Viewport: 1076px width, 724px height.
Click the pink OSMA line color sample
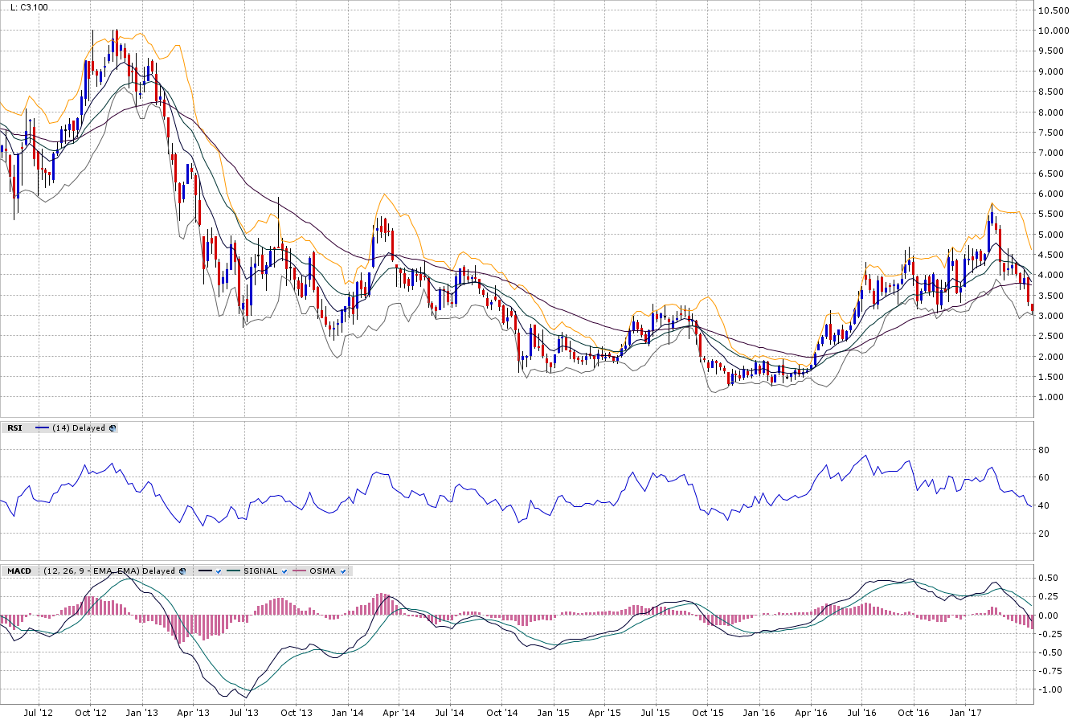300,571
